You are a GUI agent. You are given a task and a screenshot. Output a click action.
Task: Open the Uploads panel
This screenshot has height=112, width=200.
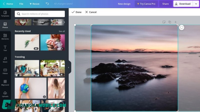pyautogui.click(x=5, y=94)
